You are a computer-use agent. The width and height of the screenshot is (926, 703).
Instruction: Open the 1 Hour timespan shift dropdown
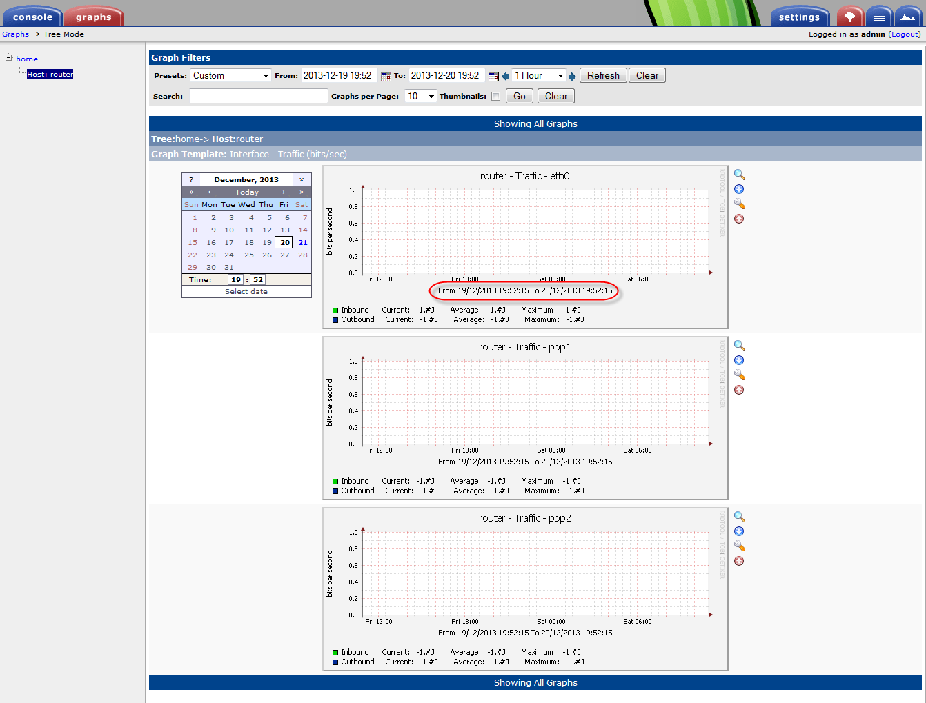(x=539, y=76)
